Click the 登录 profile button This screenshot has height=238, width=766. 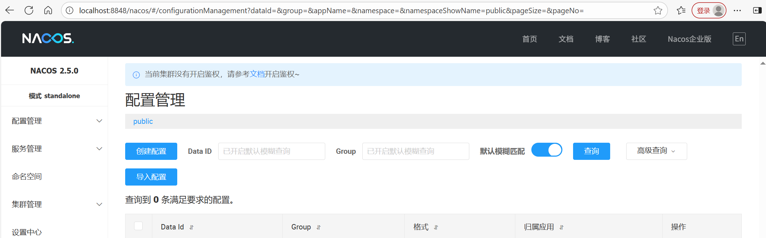click(709, 10)
